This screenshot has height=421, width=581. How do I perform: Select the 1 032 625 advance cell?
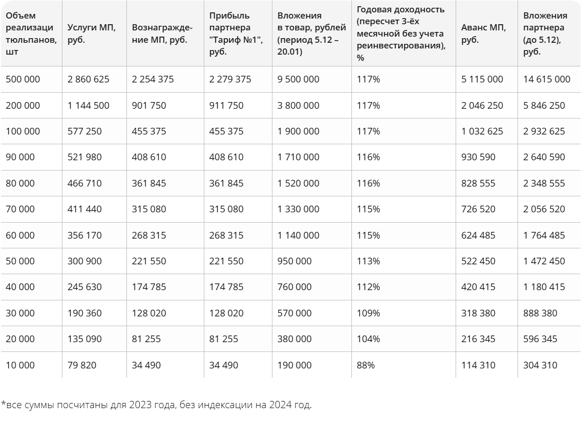tap(482, 131)
